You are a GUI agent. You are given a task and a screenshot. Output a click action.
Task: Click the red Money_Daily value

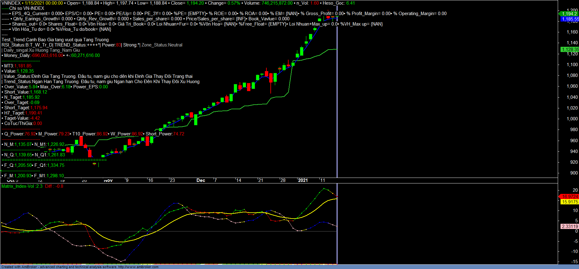tap(47, 55)
